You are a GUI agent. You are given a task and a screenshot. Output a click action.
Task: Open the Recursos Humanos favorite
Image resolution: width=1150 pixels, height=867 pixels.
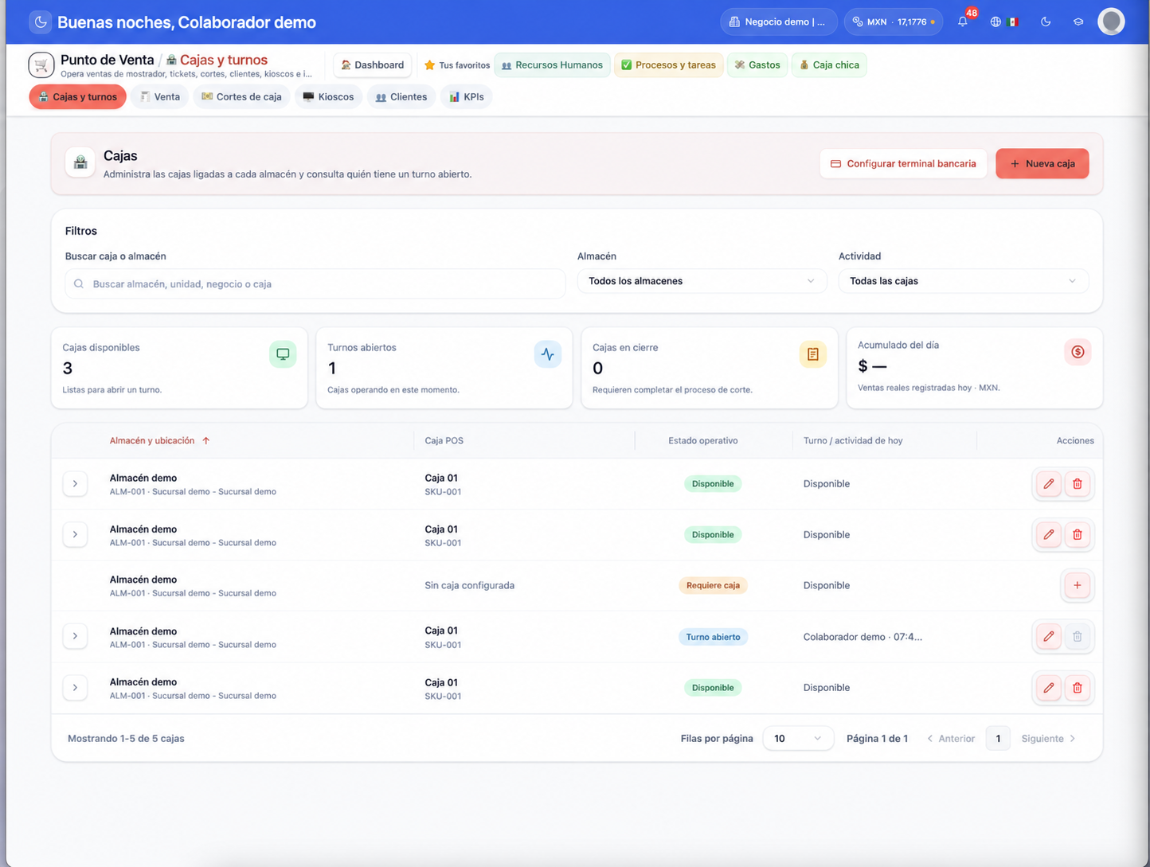coord(552,65)
